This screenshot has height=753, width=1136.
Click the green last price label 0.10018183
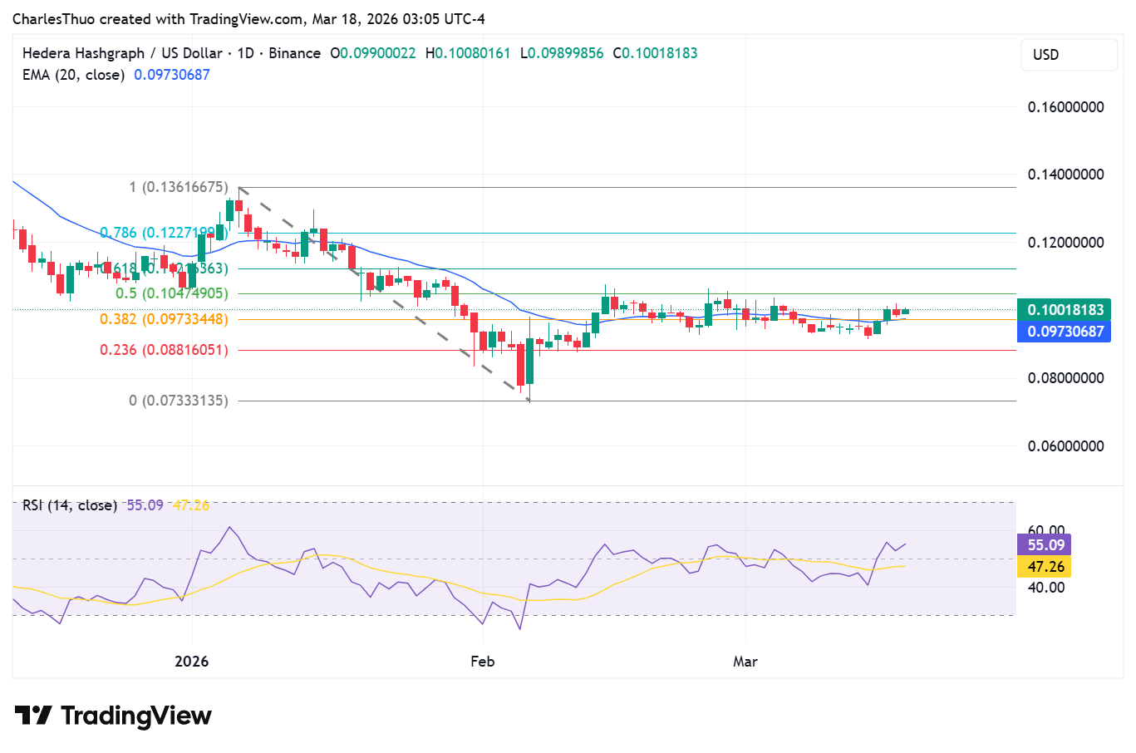coord(1064,309)
